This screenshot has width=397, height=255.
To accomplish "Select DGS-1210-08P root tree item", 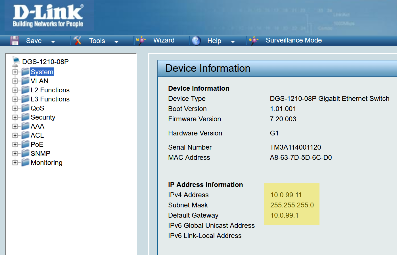I will [x=45, y=61].
